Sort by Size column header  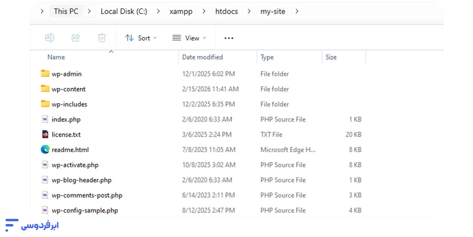click(331, 57)
